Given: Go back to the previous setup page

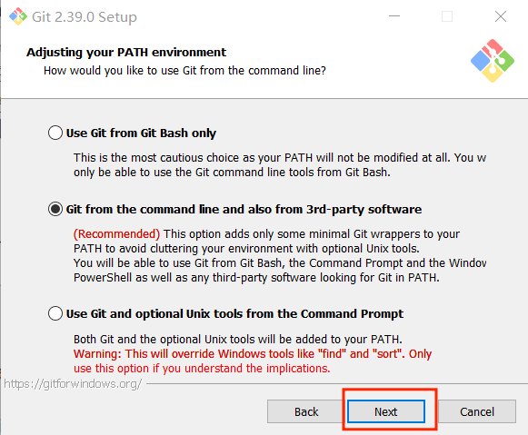Looking at the screenshot, I should (x=306, y=411).
